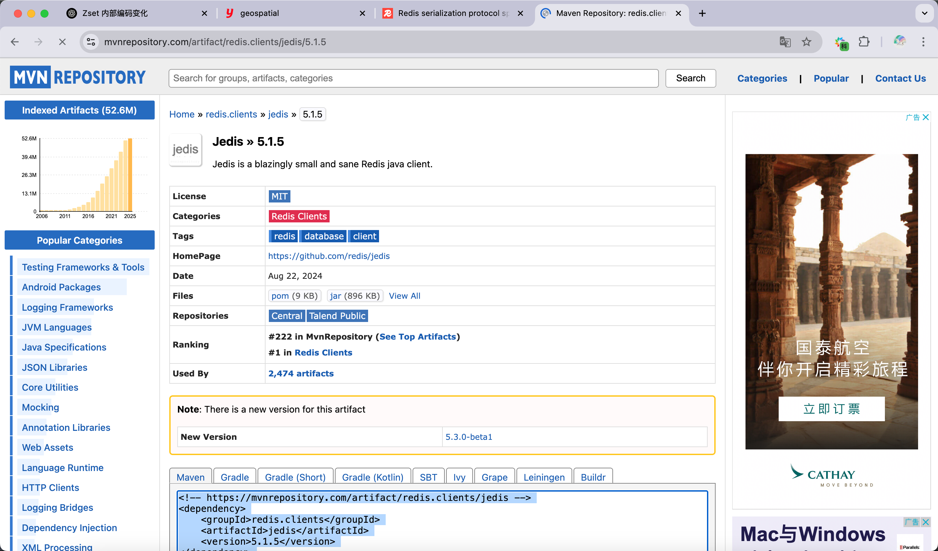Switch to the Gradle (Kotlin) snippet tab

372,477
